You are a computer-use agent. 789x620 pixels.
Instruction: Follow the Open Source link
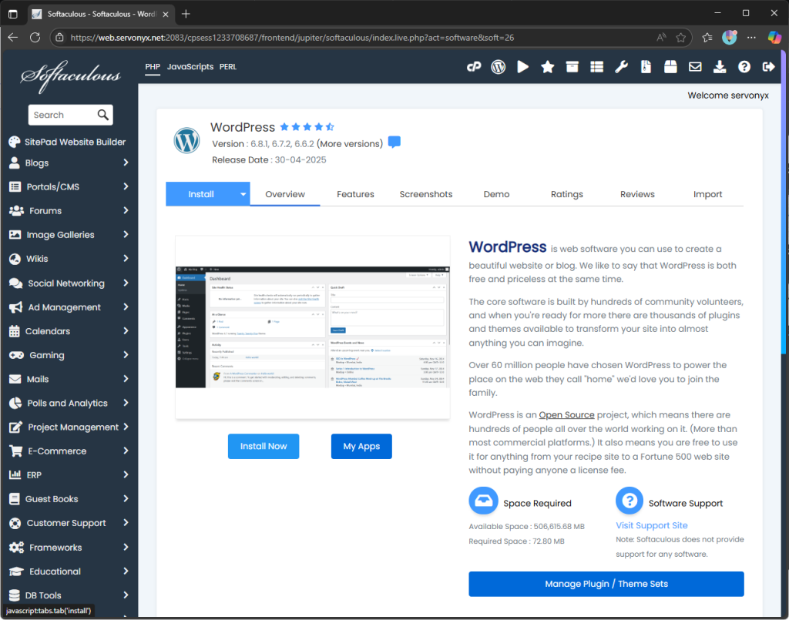click(x=566, y=415)
